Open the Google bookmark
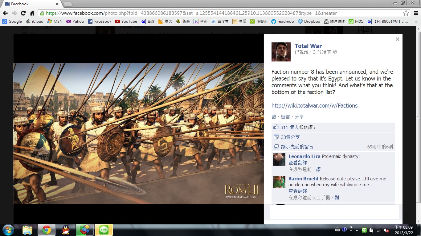This screenshot has width=421, height=236. point(12,21)
